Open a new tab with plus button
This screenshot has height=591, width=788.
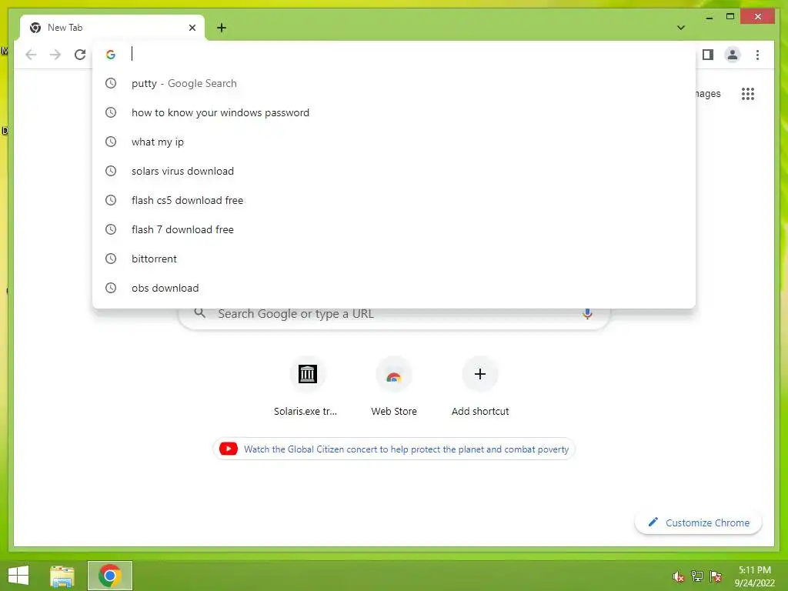point(221,28)
